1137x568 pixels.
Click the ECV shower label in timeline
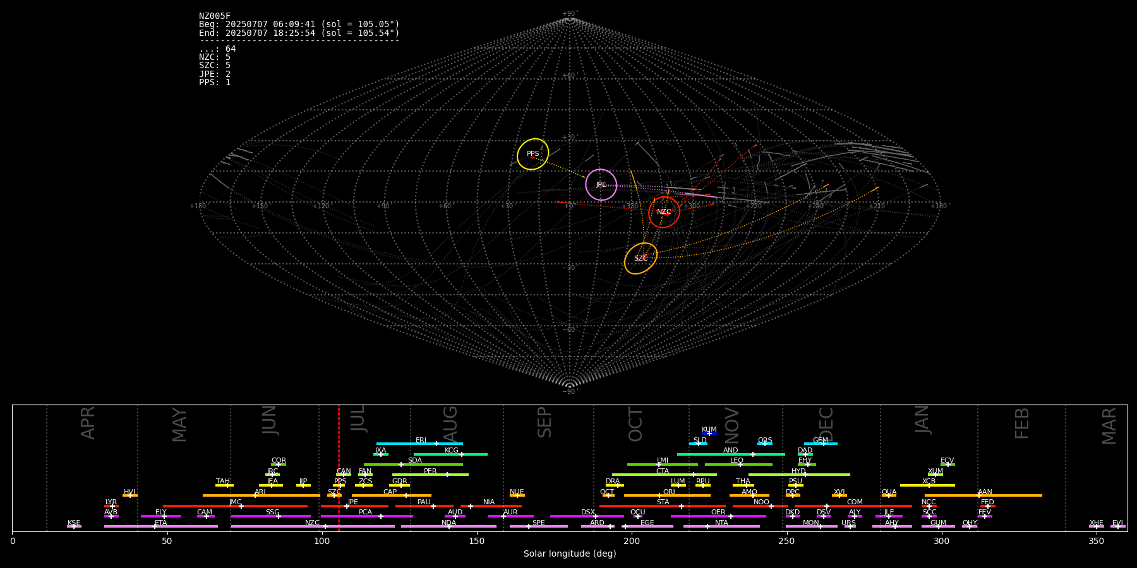click(x=947, y=461)
